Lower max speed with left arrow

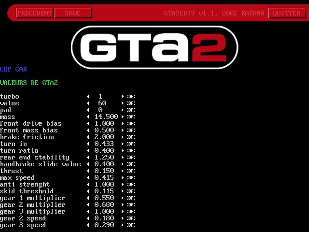click(88, 177)
